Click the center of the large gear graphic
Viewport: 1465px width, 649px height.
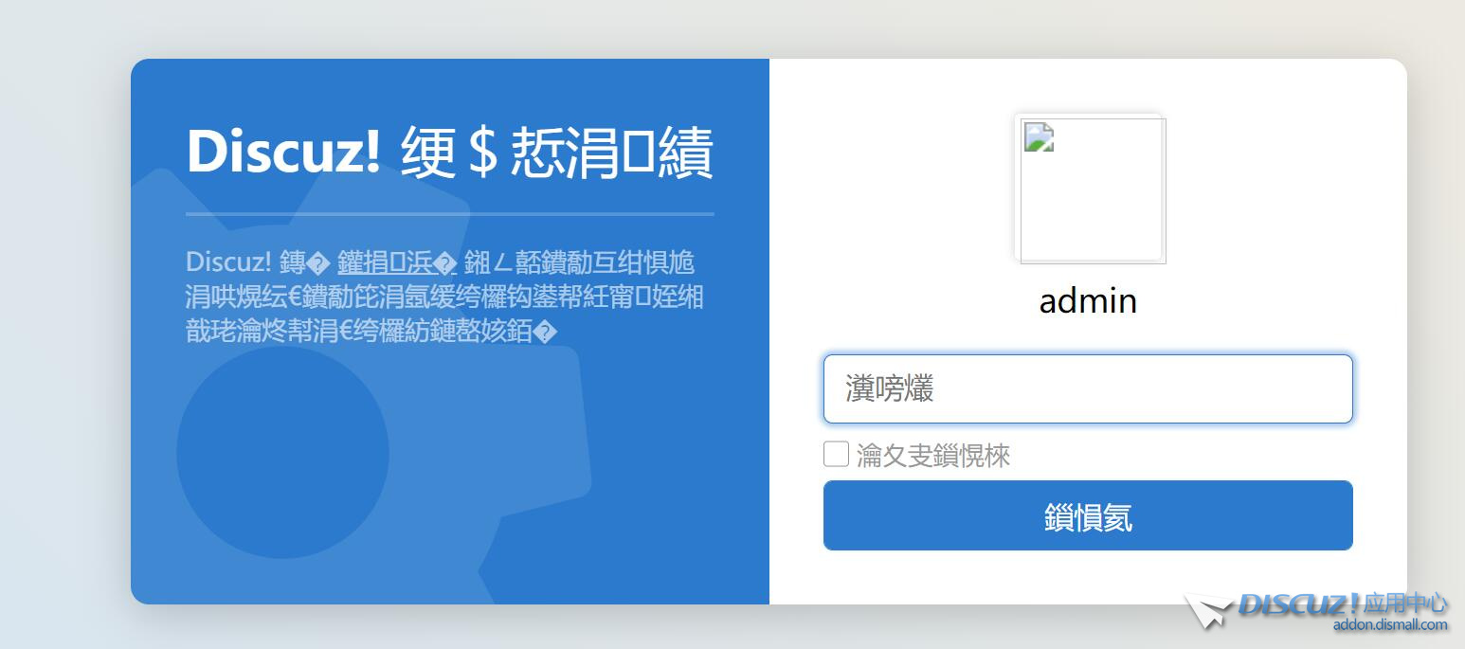282,452
